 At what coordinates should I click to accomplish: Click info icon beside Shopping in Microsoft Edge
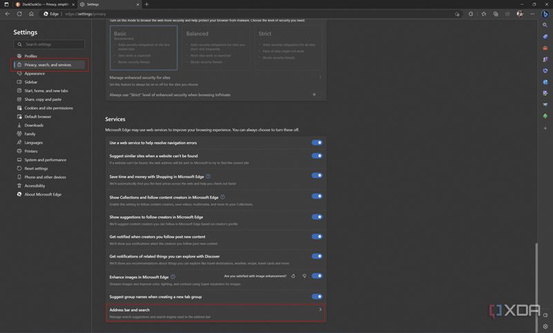point(208,176)
